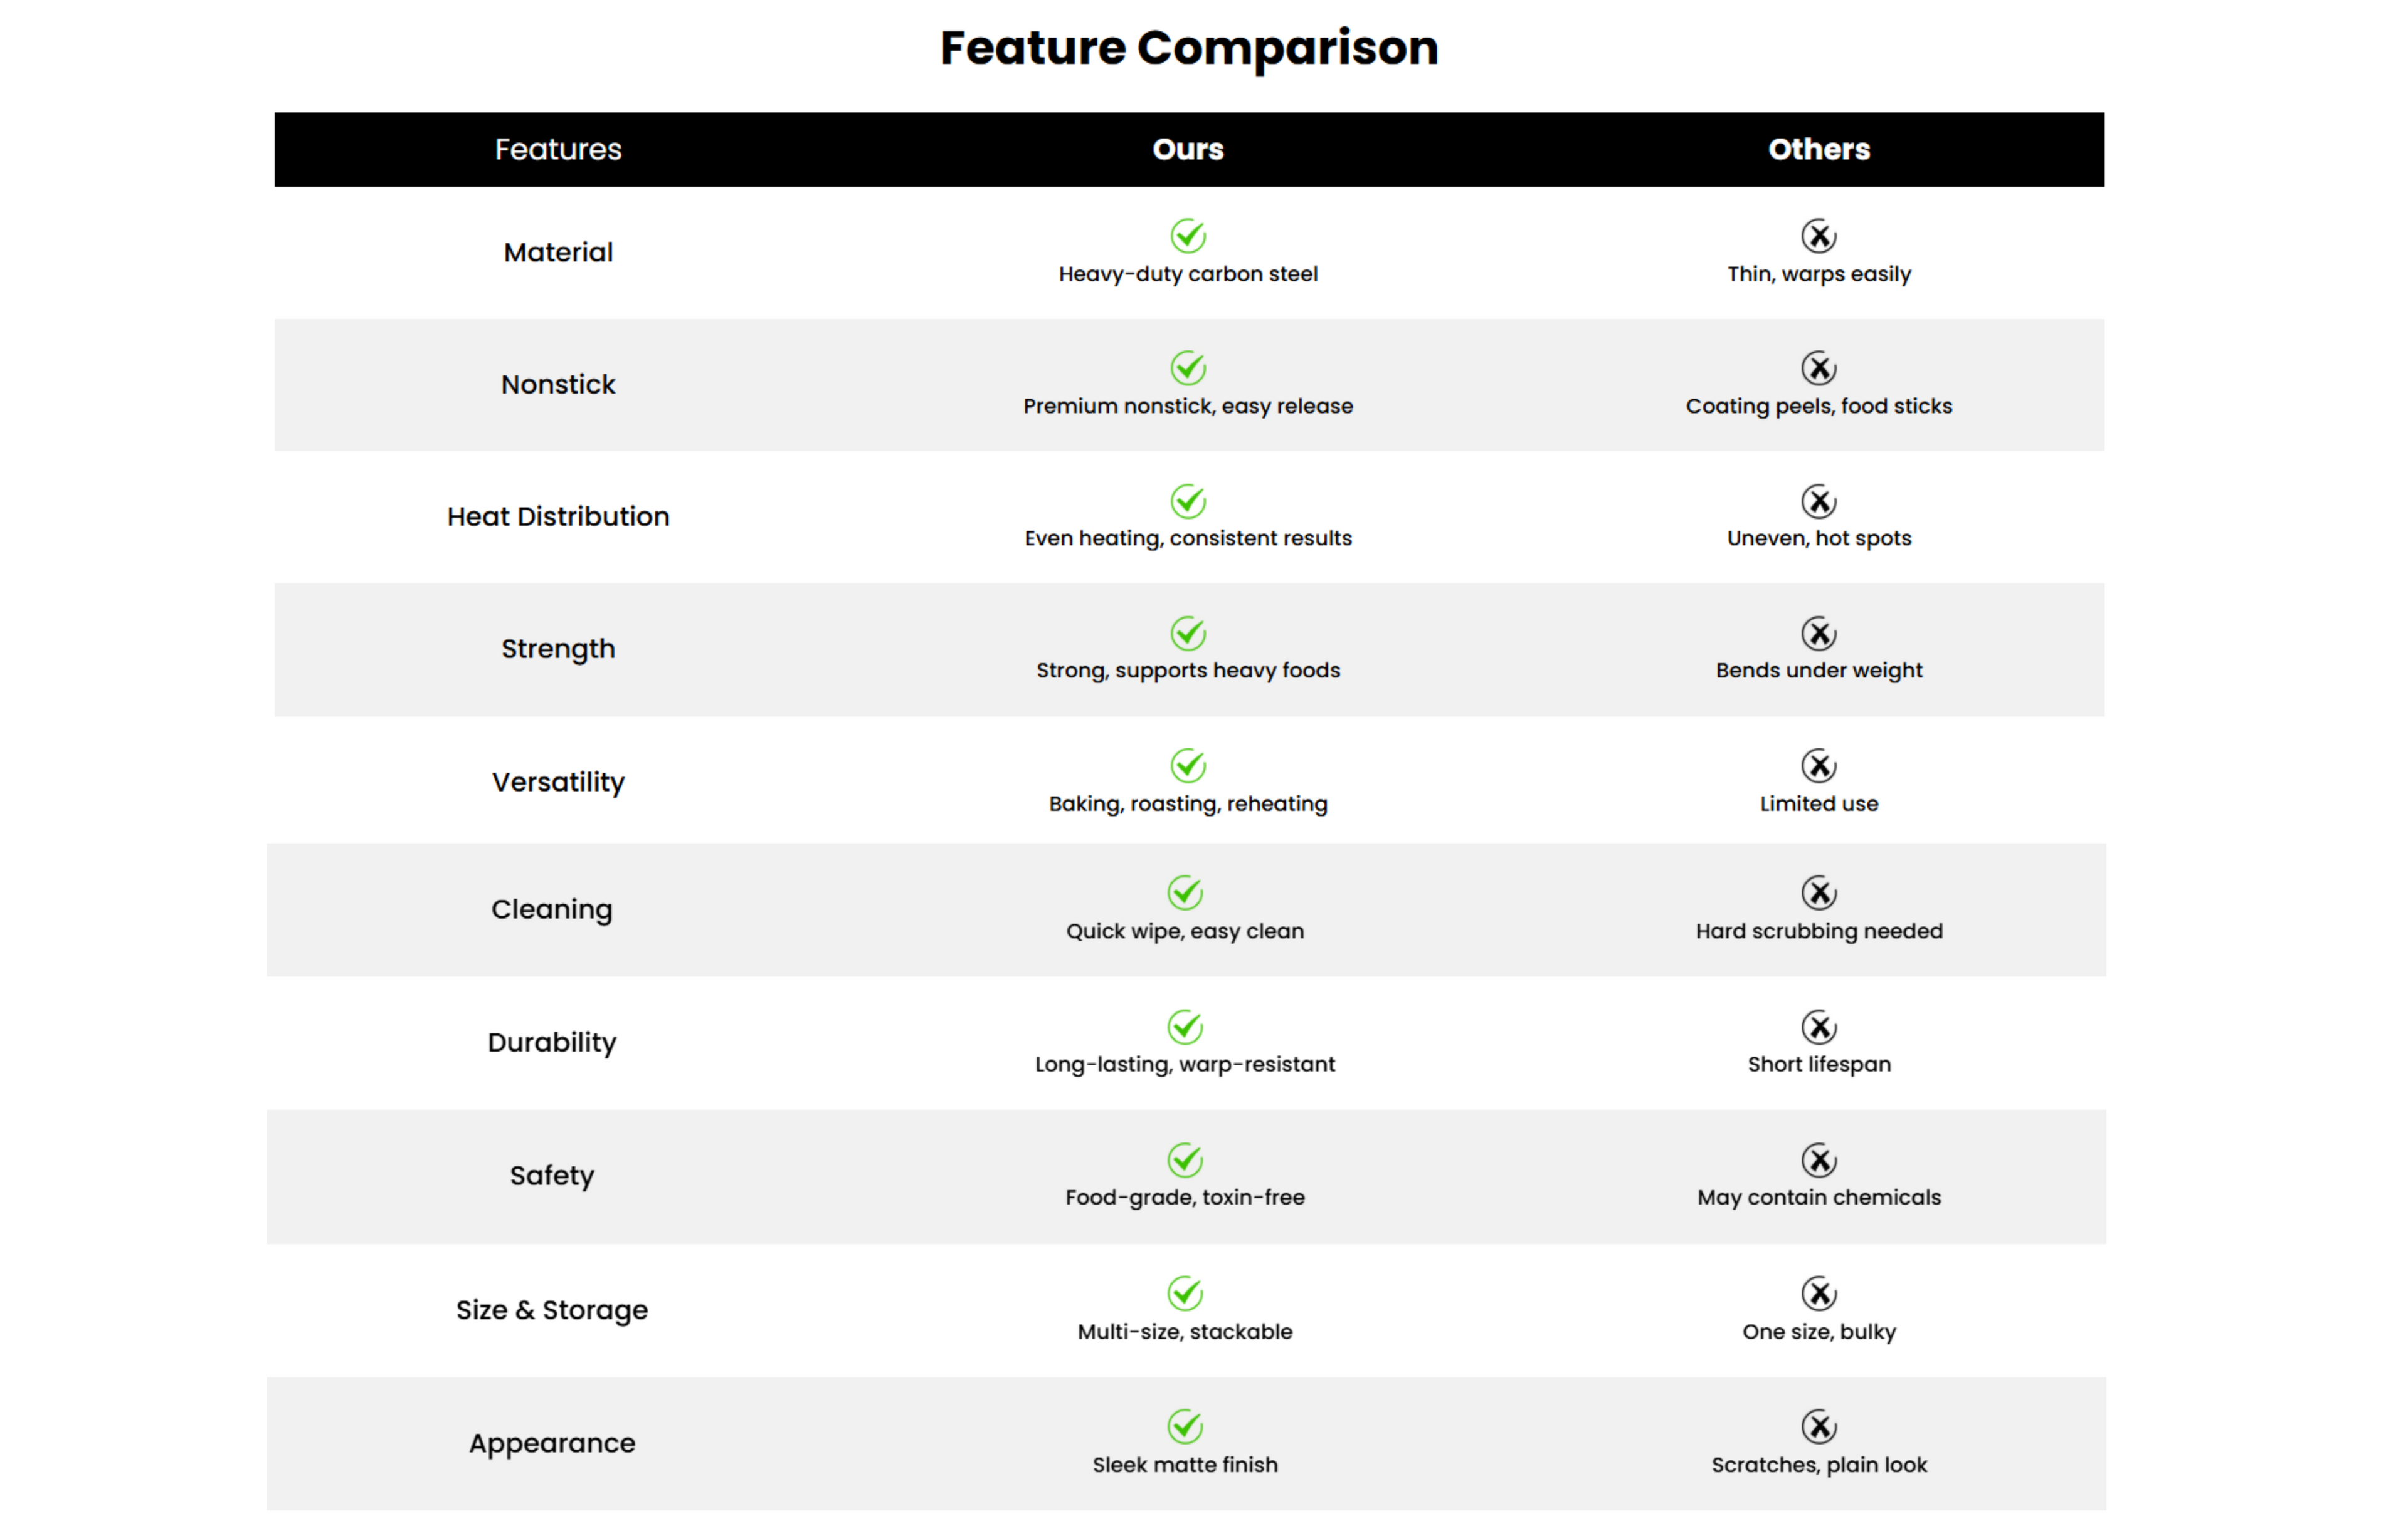Click the Sleek matte finish text

tap(1185, 1465)
